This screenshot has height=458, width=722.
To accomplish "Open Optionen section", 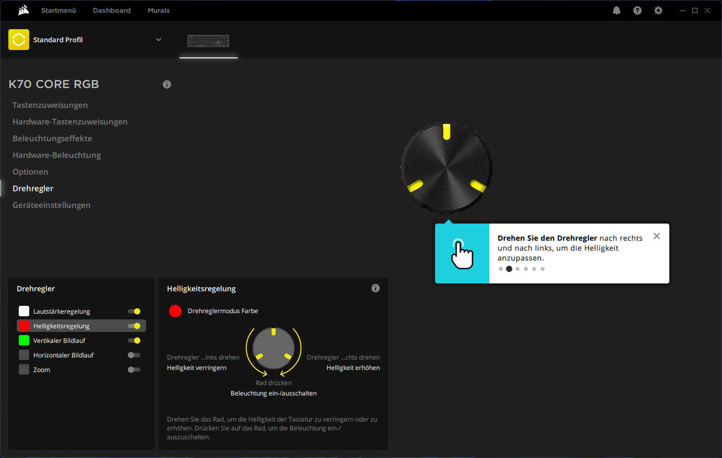I will click(30, 172).
